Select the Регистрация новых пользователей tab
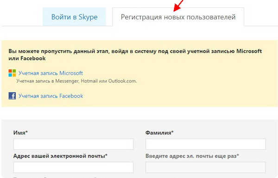This screenshot has width=278, height=178. point(178,17)
